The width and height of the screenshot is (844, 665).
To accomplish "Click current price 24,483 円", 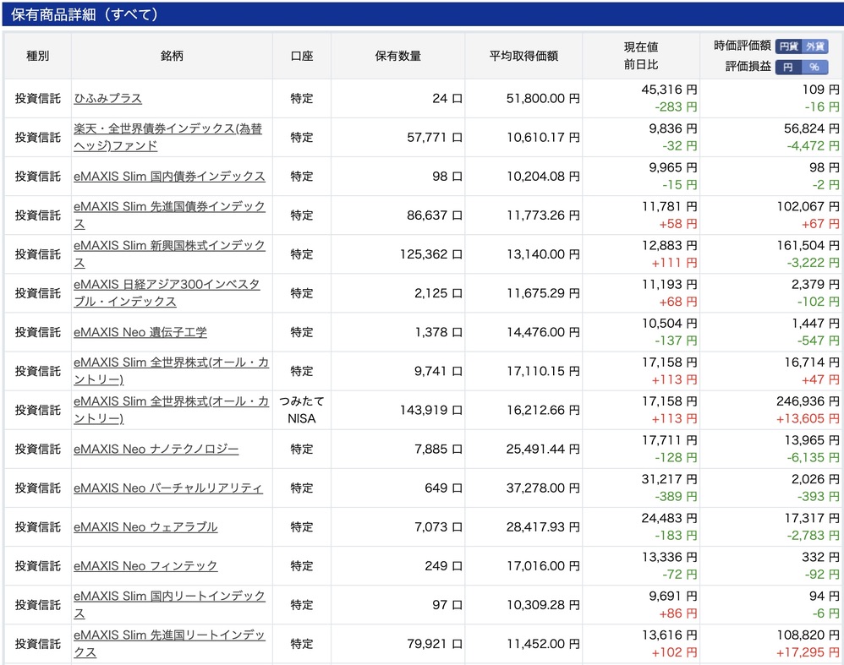I will (x=669, y=518).
